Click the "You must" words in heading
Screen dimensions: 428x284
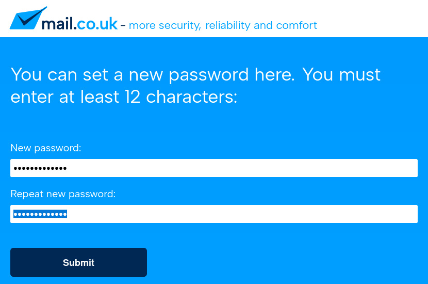click(x=341, y=75)
